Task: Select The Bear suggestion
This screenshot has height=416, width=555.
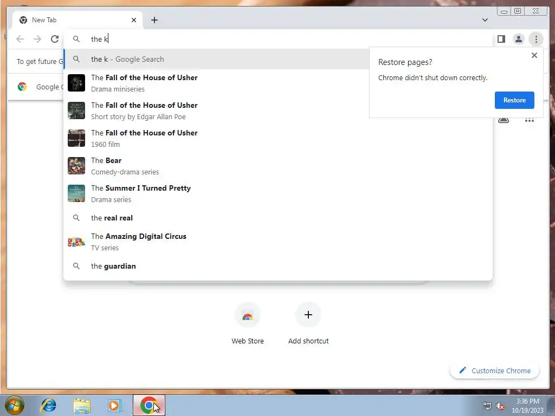Action: (x=278, y=166)
